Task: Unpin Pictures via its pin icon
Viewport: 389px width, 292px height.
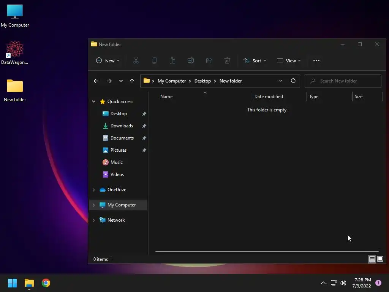Action: (x=144, y=150)
